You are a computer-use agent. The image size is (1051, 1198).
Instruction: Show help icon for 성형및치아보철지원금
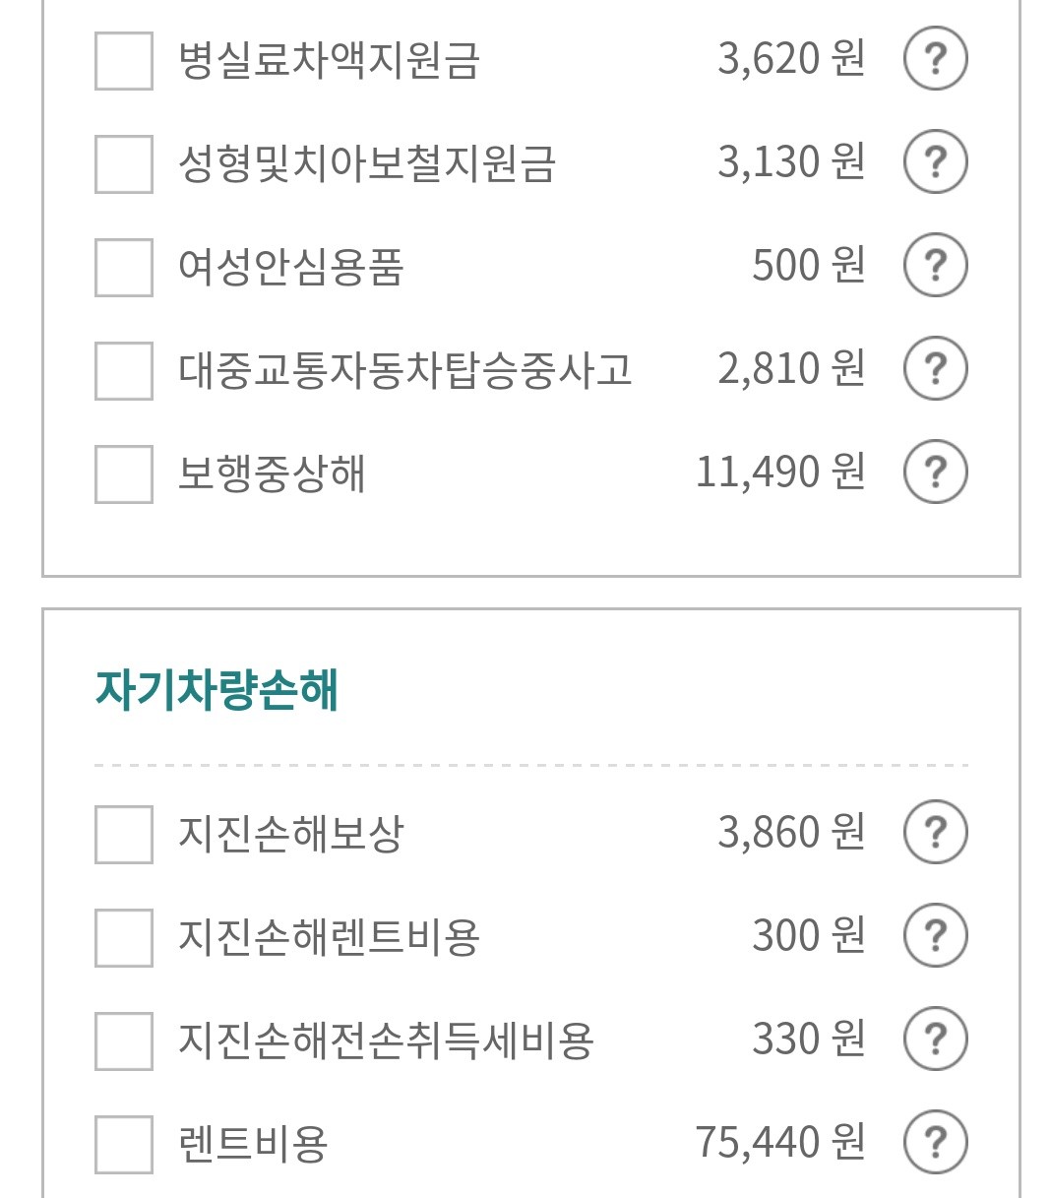click(x=935, y=162)
